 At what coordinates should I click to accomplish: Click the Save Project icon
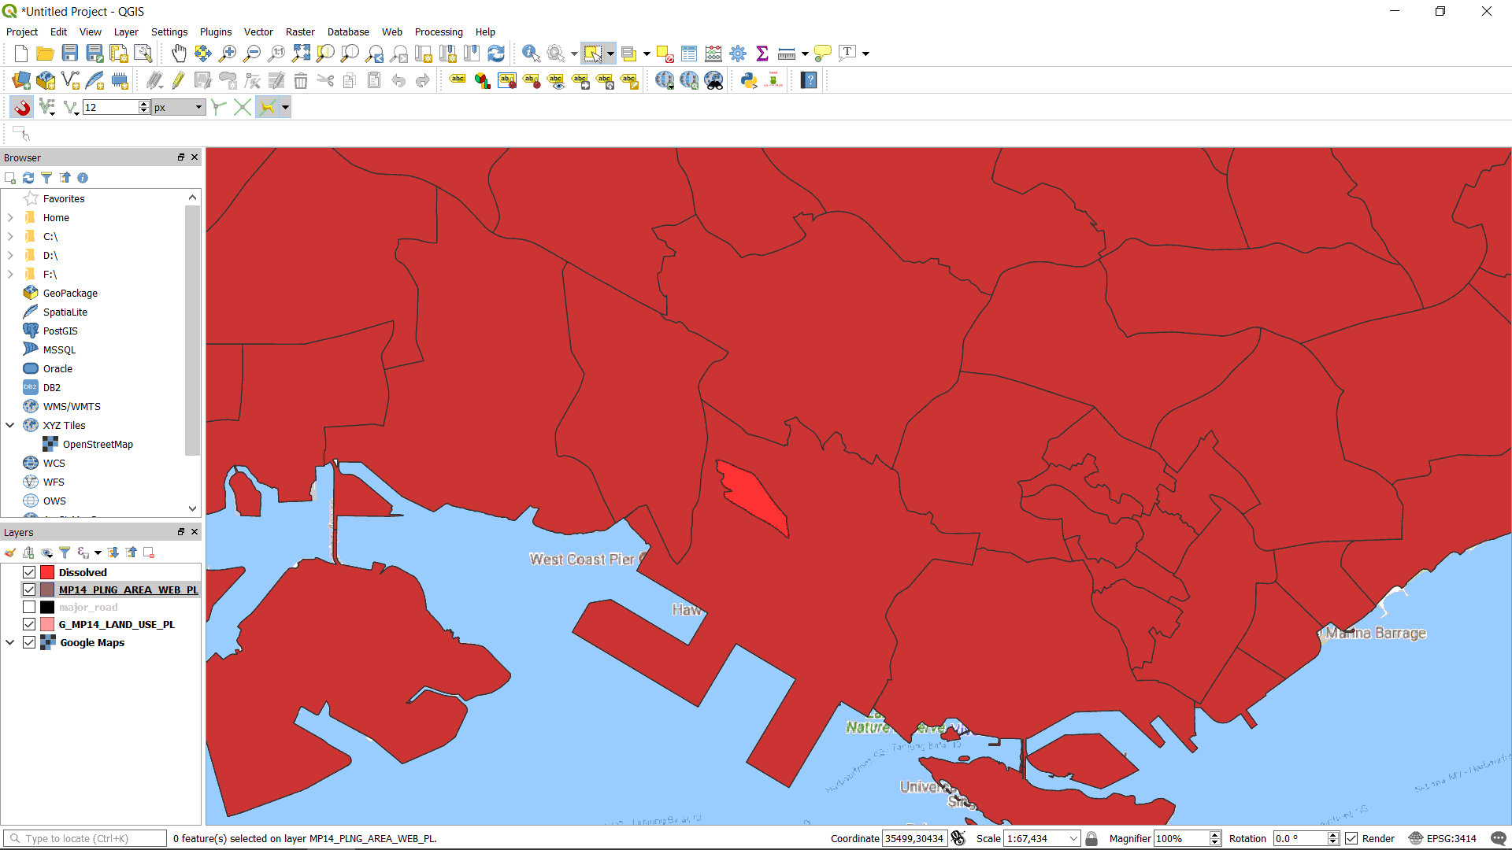click(x=70, y=54)
